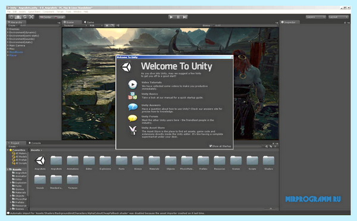Viewport: 357px width, 221px height.
Task: Switch to the Scene tab
Action: (x=71, y=23)
